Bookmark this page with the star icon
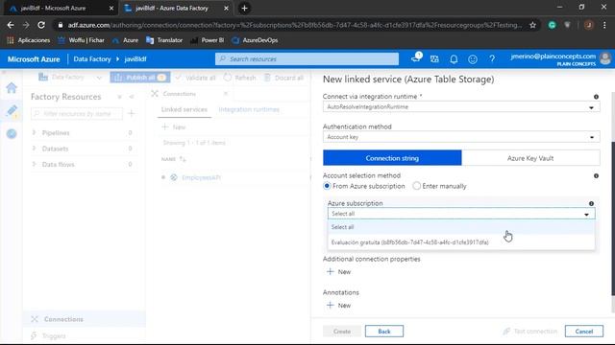This screenshot has width=615, height=345. [x=532, y=25]
